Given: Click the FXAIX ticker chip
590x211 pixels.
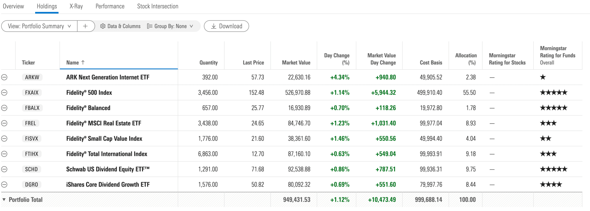Looking at the screenshot, I should coord(32,93).
